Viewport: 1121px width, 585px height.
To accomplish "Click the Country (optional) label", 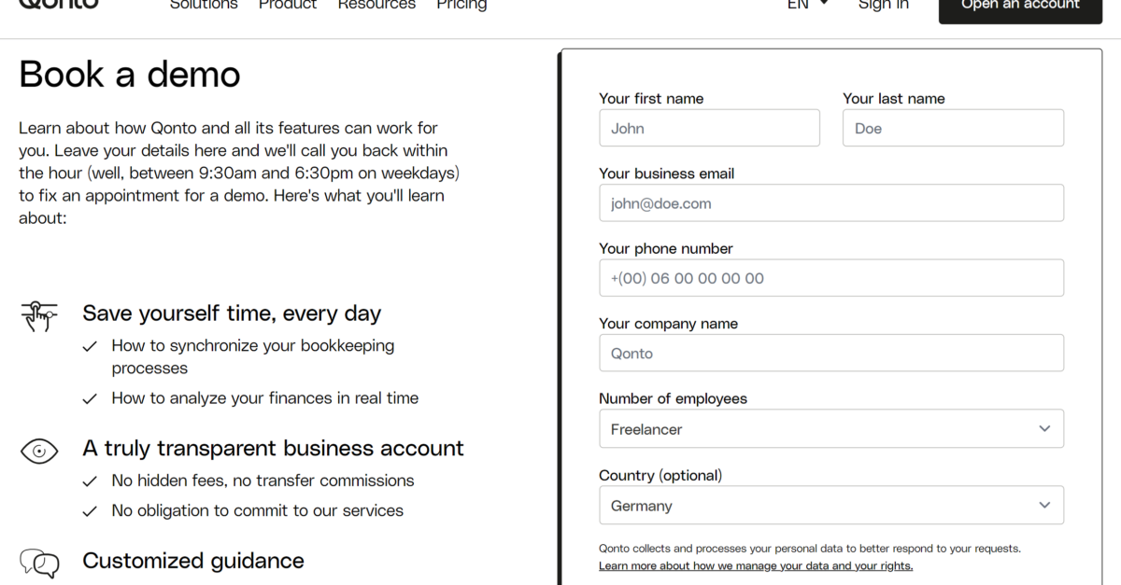I will pyautogui.click(x=660, y=475).
